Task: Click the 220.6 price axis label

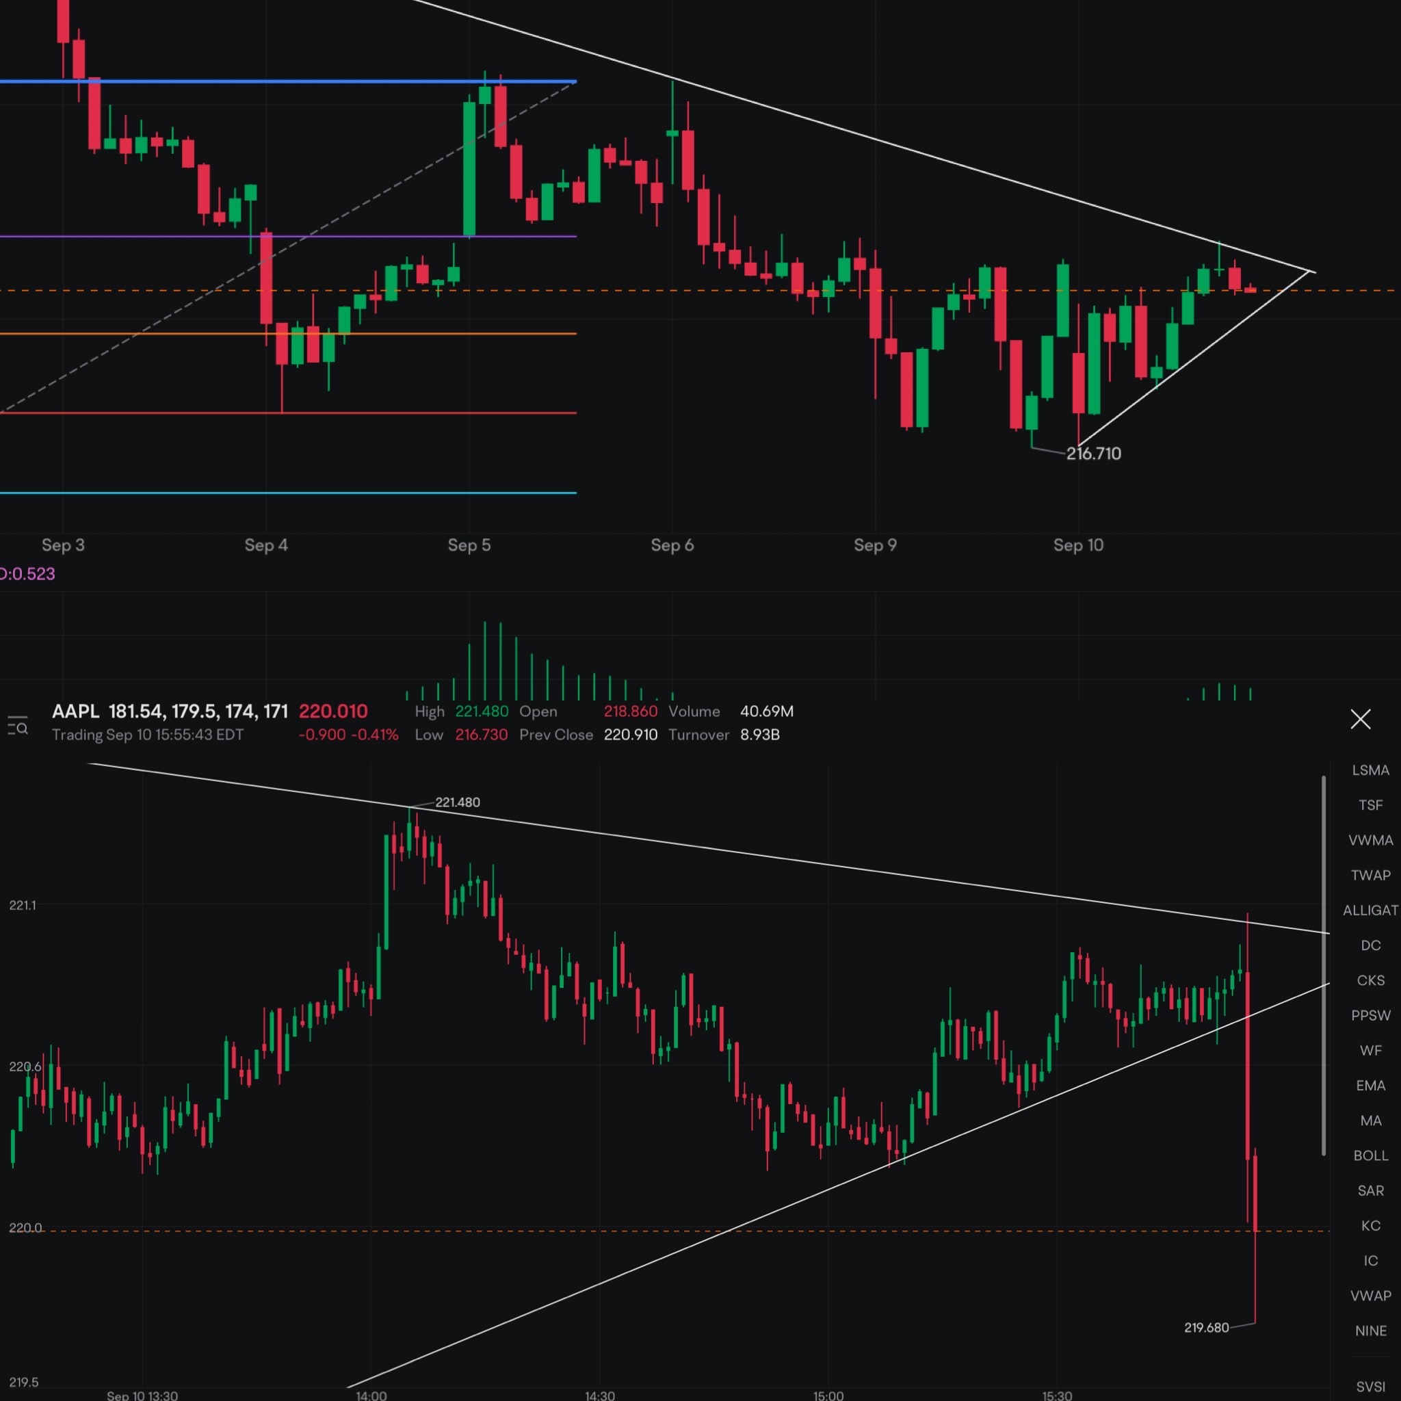Action: [25, 1066]
